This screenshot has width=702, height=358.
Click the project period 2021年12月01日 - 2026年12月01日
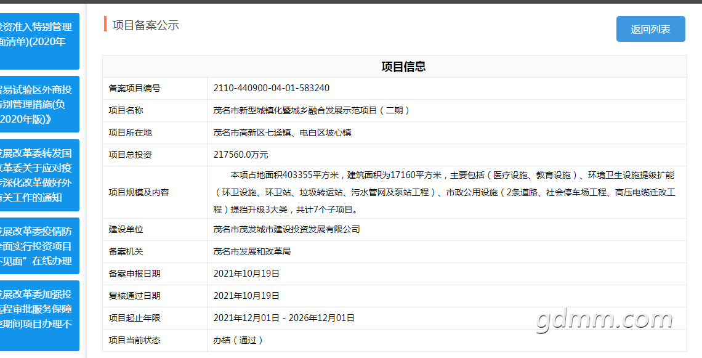[284, 318]
